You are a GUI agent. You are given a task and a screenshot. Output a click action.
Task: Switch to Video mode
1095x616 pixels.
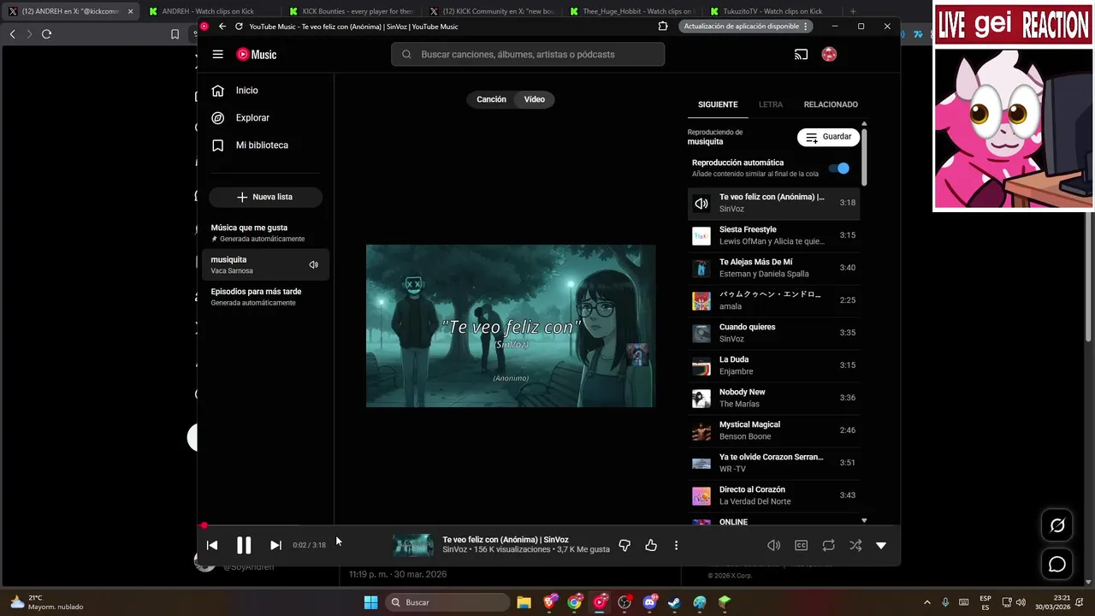tap(535, 99)
